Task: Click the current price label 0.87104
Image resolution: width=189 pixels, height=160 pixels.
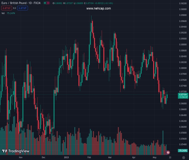Action: coord(183,94)
